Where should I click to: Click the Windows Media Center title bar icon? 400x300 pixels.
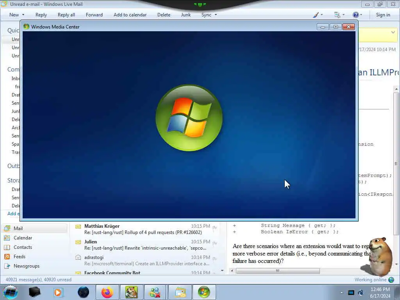point(26,27)
